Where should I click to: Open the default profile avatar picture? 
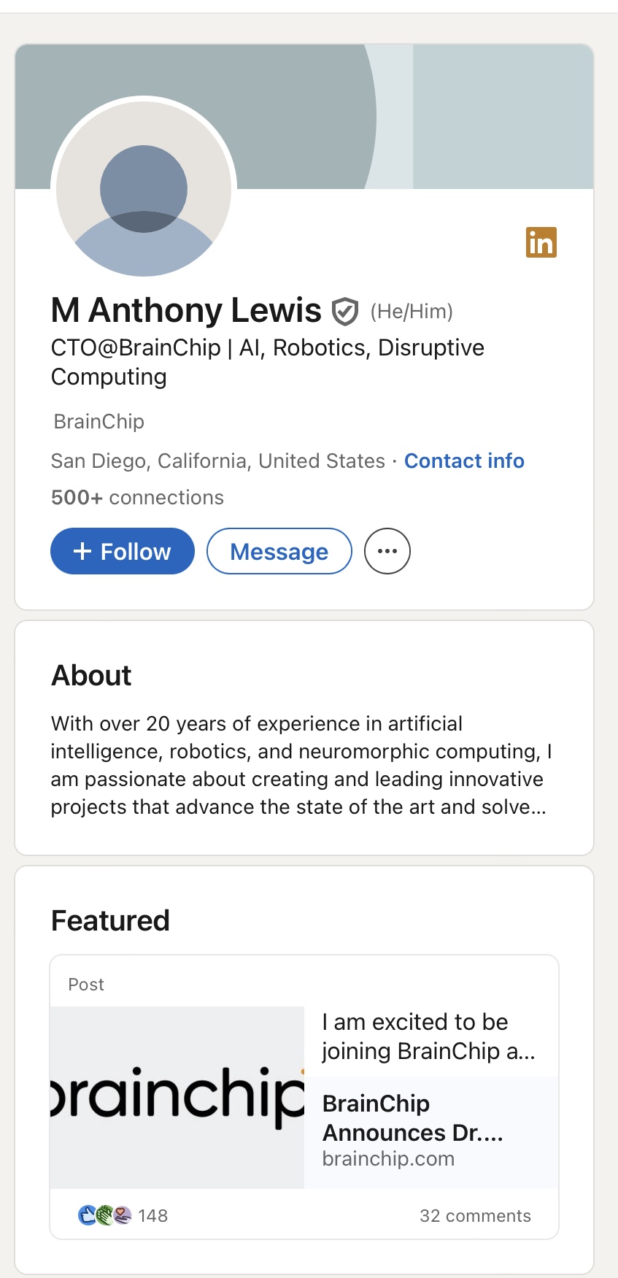pos(144,190)
